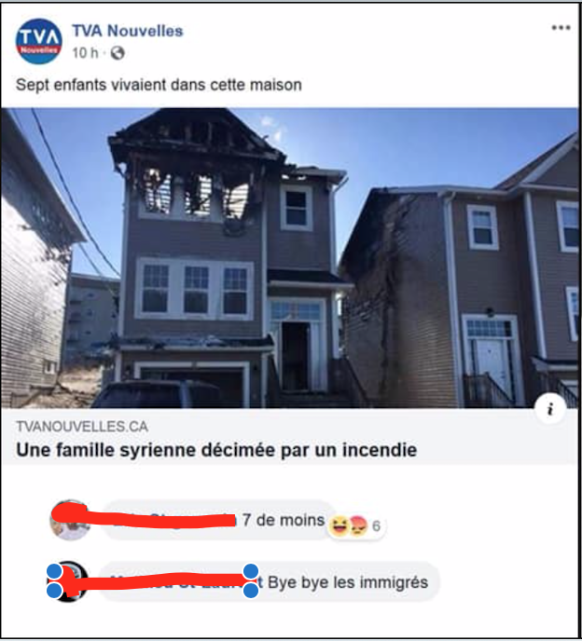The width and height of the screenshot is (582, 641).
Task: Click the bottom-right blue selection handle
Action: point(251,591)
